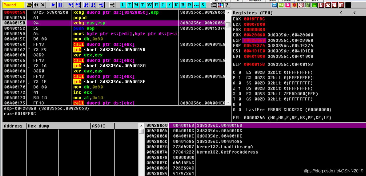Open Windows list with W button
This screenshot has height=176, width=366.
(149, 5)
